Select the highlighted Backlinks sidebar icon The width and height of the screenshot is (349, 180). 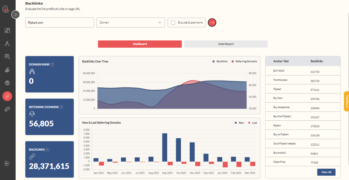click(x=7, y=96)
